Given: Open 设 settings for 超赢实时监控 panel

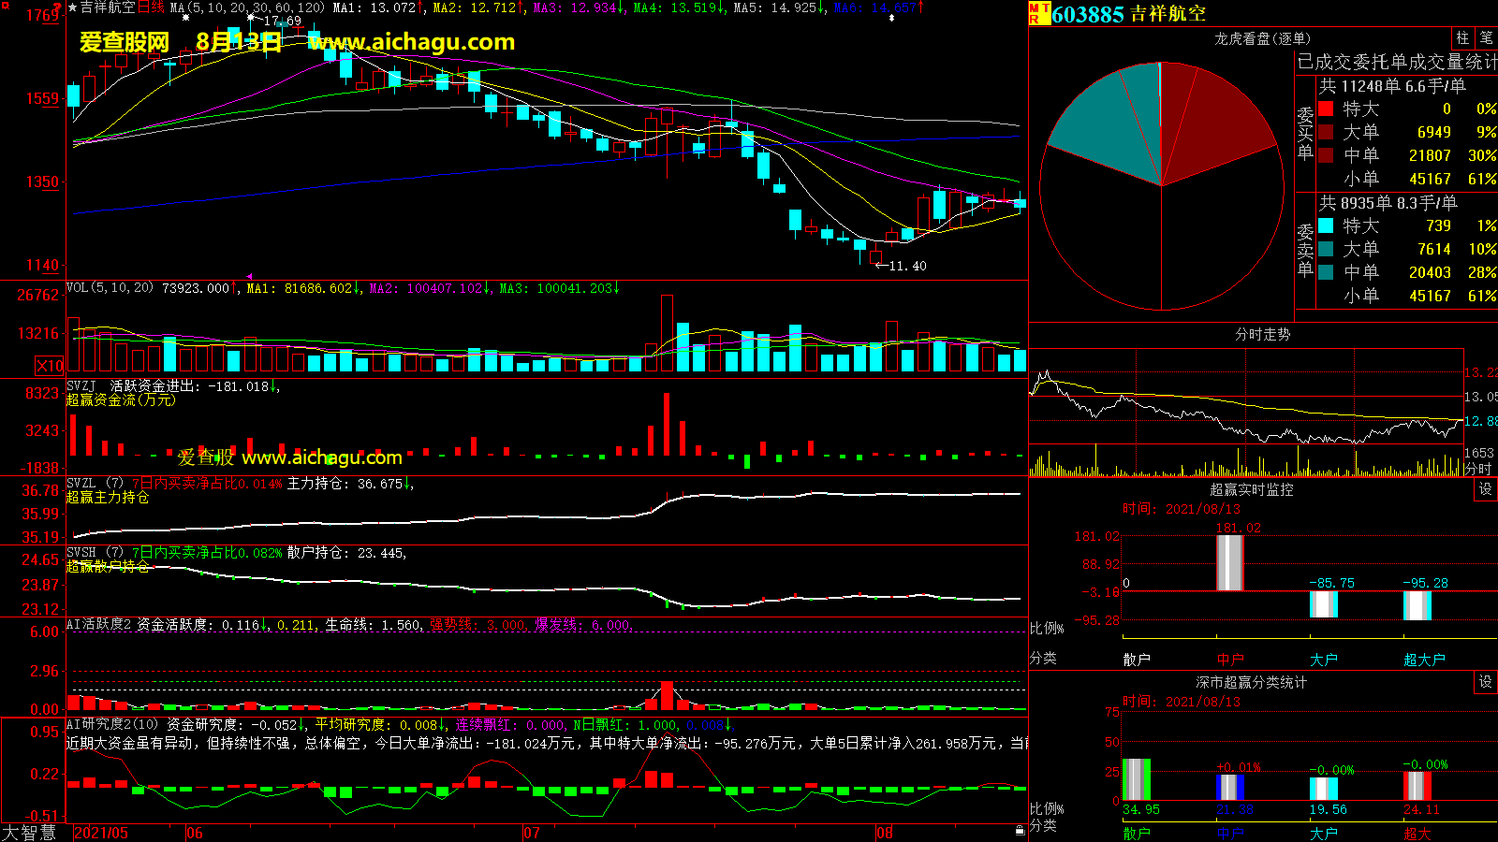Looking at the screenshot, I should pos(1486,489).
